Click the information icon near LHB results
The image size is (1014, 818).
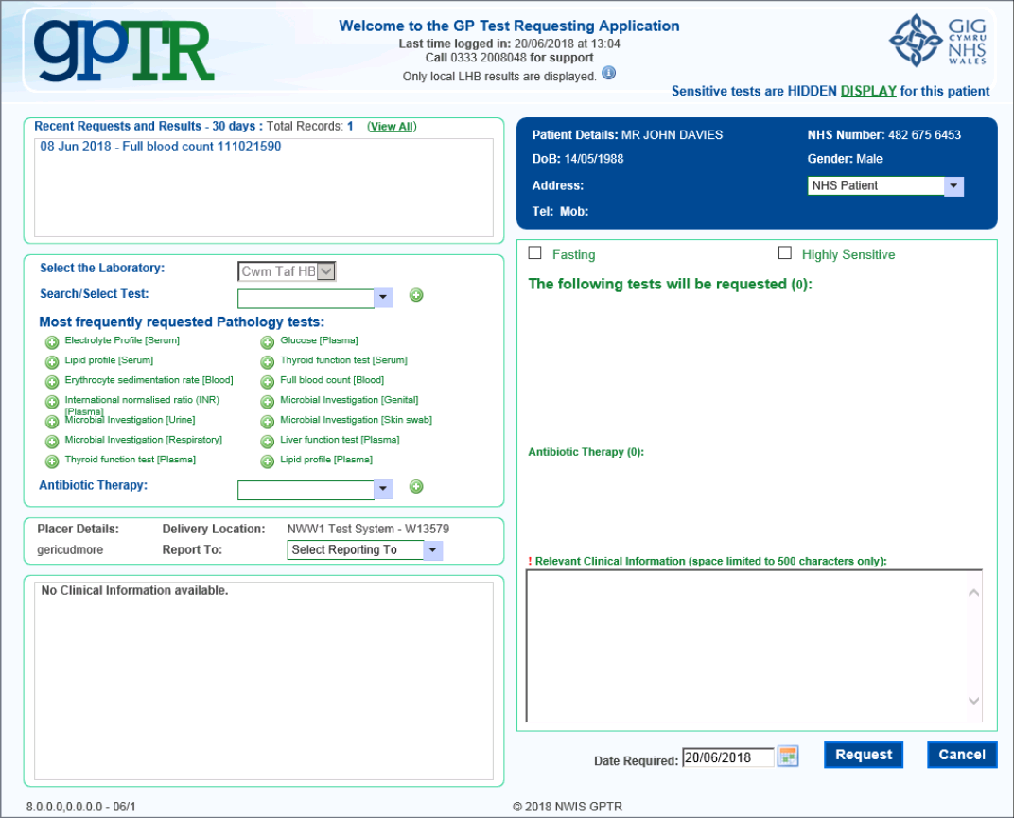[x=609, y=74]
